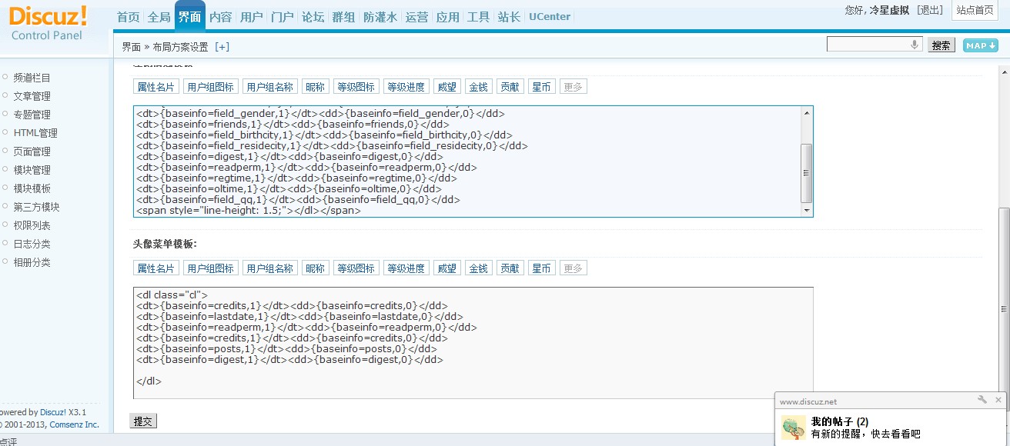Insert 昵称 in upper template toolbar
This screenshot has height=446, width=1010.
coord(315,87)
